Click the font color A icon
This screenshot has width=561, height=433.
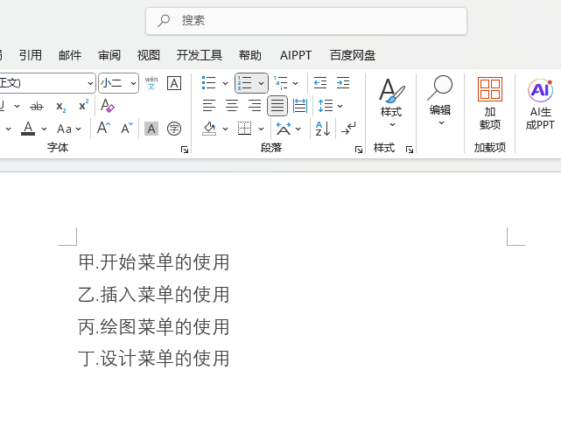pyautogui.click(x=28, y=129)
